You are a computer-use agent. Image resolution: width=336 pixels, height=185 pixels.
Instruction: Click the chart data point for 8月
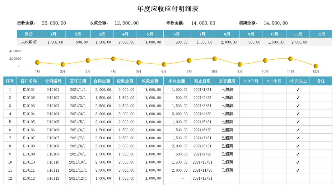tap(215, 59)
